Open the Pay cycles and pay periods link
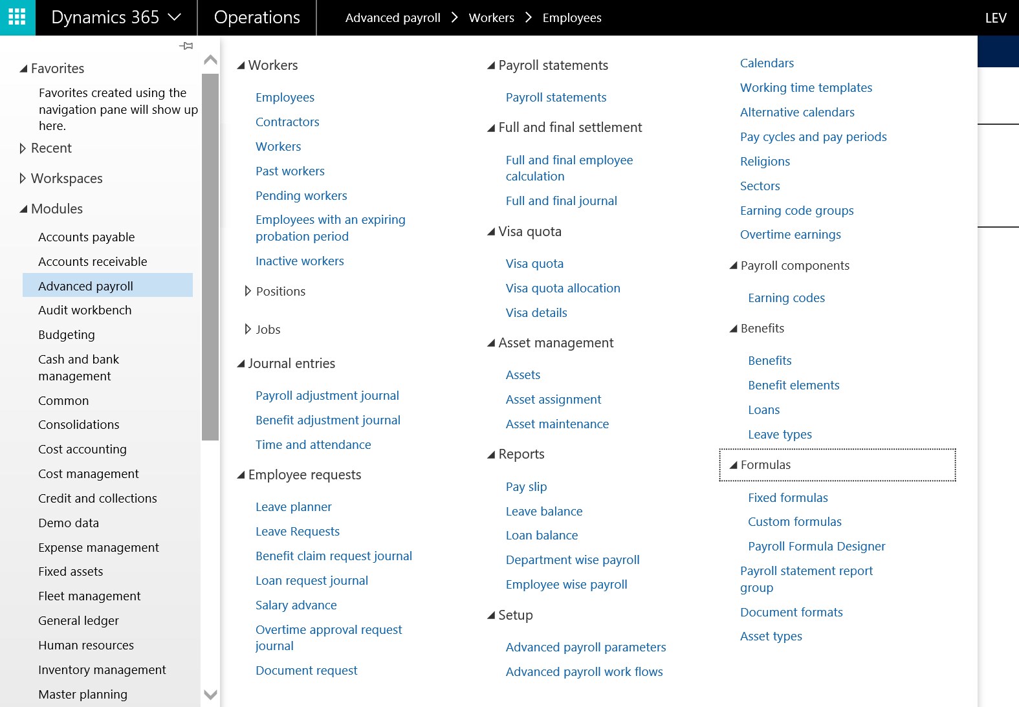The height and width of the screenshot is (707, 1019). (x=813, y=137)
